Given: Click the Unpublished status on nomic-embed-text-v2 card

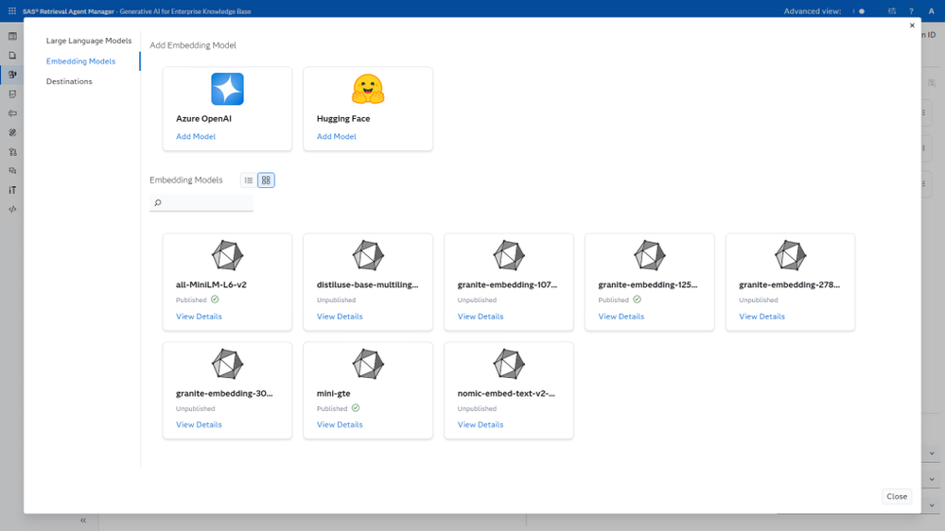Looking at the screenshot, I should click(477, 408).
